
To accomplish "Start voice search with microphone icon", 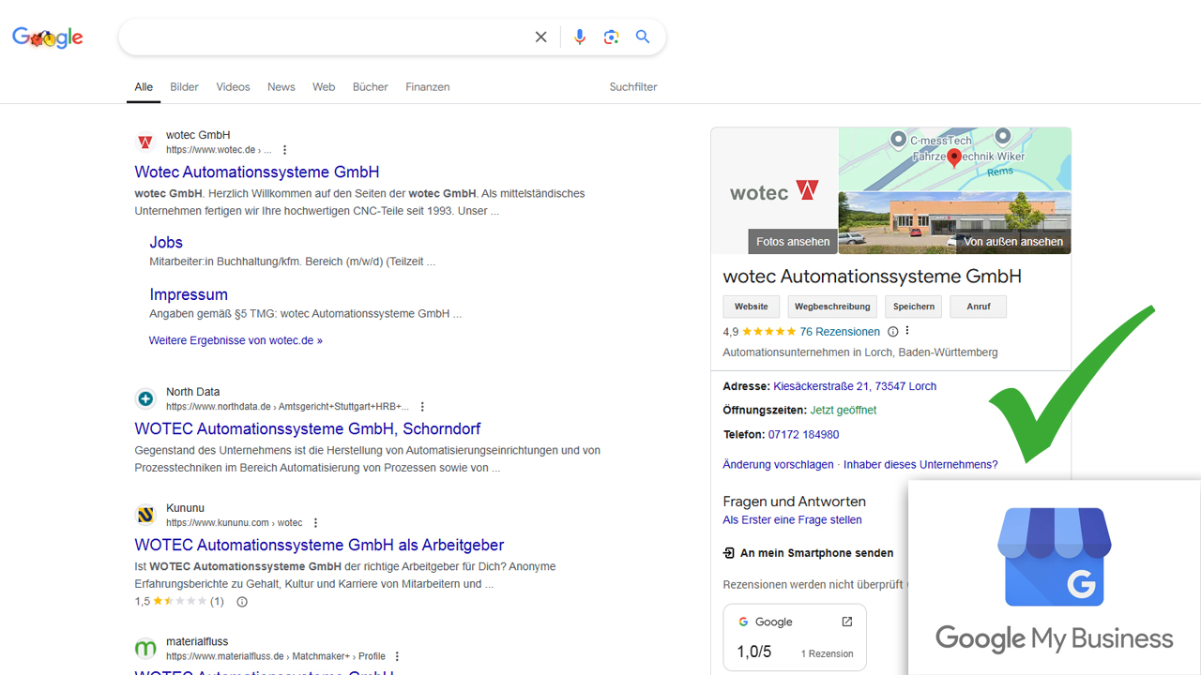I will [x=579, y=37].
